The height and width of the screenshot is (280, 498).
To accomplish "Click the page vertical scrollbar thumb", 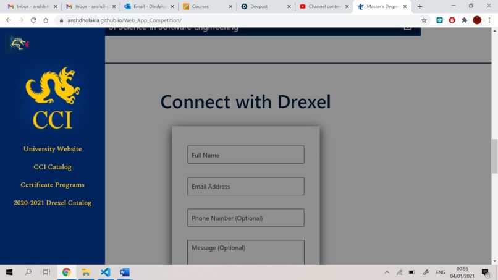I will [x=494, y=156].
